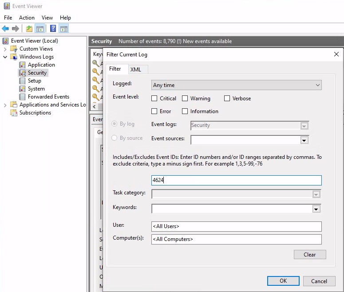Viewport: 344px width, 292px height.
Task: Select Event Viewer (Local) root node
Action: click(35, 41)
